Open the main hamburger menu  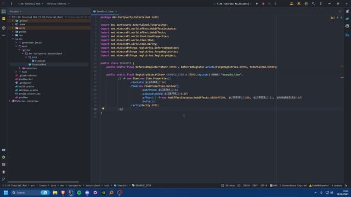click(12, 4)
